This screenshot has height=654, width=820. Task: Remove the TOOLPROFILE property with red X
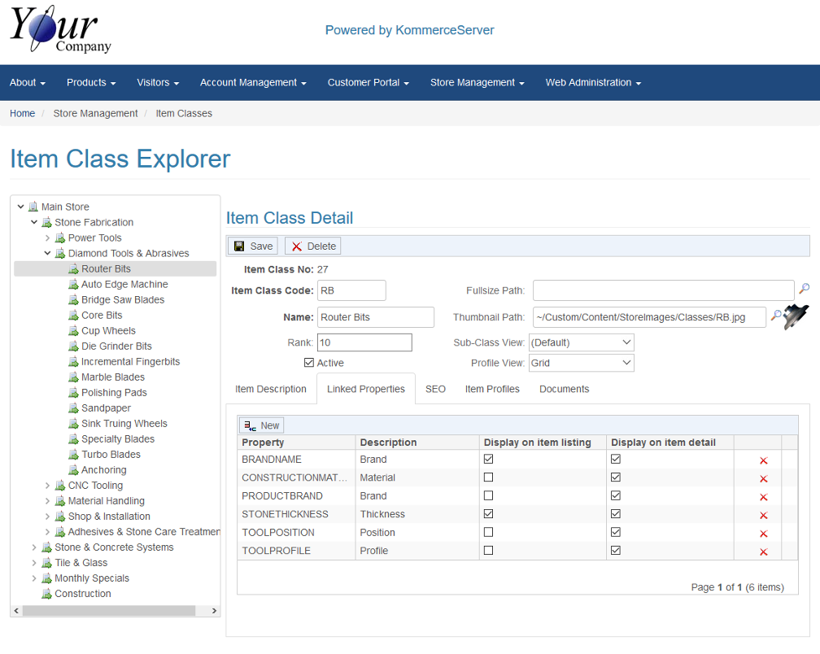[763, 552]
